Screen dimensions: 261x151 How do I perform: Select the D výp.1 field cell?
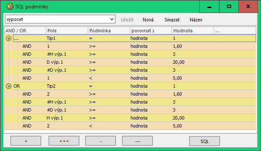(x=55, y=62)
